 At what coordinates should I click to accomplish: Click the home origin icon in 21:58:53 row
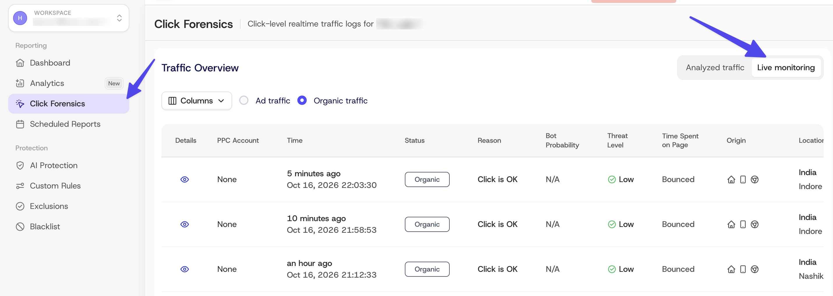[x=731, y=224]
